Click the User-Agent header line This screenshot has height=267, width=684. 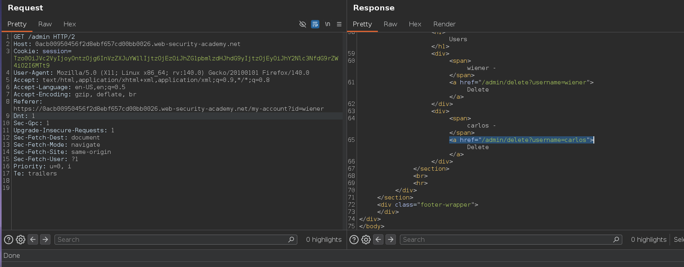pos(161,73)
